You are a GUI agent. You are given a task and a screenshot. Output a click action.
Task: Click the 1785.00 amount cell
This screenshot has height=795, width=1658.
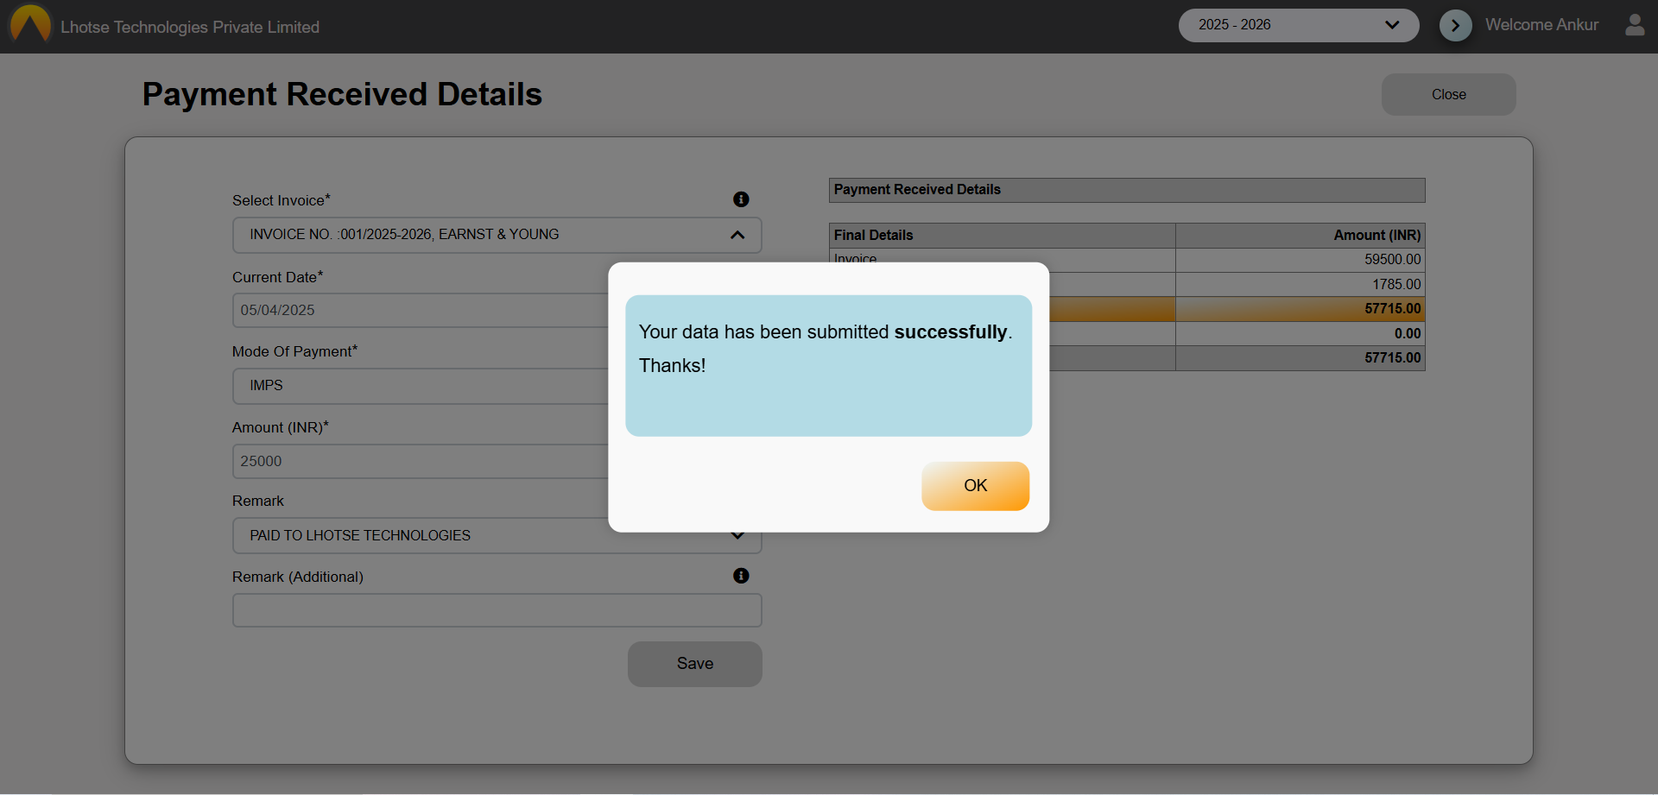(x=1300, y=285)
